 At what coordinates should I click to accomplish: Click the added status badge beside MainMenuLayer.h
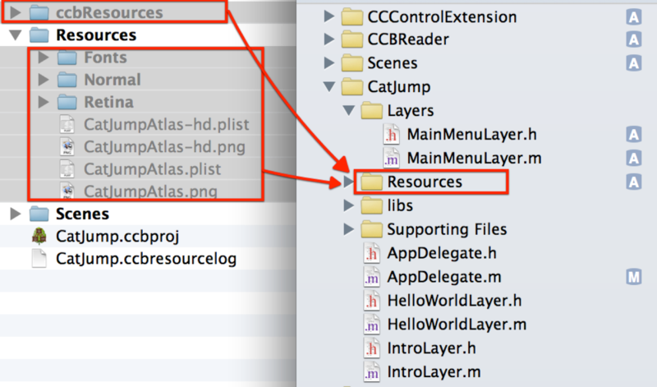pos(633,134)
